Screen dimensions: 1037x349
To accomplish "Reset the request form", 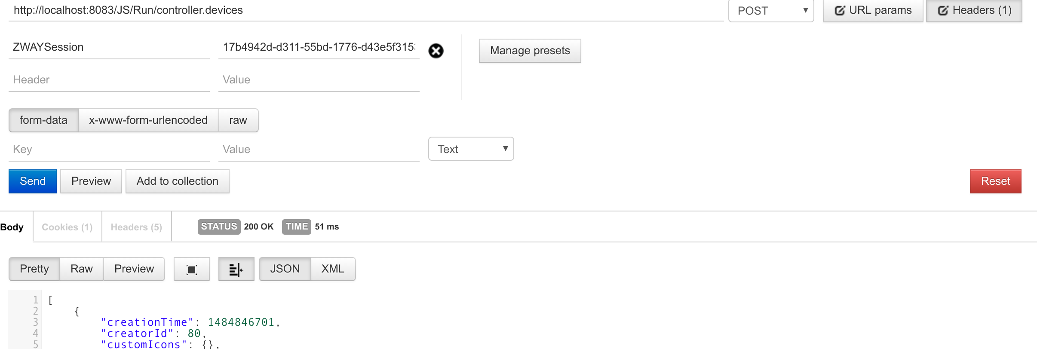I will pos(995,181).
